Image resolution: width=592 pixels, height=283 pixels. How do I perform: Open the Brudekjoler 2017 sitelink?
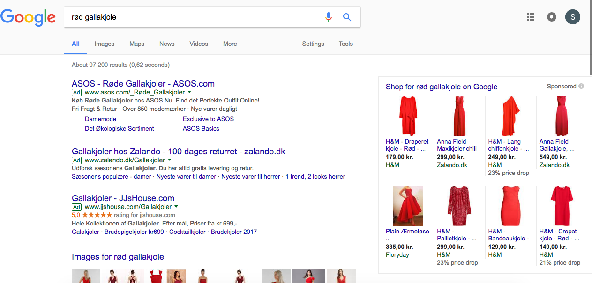234,232
